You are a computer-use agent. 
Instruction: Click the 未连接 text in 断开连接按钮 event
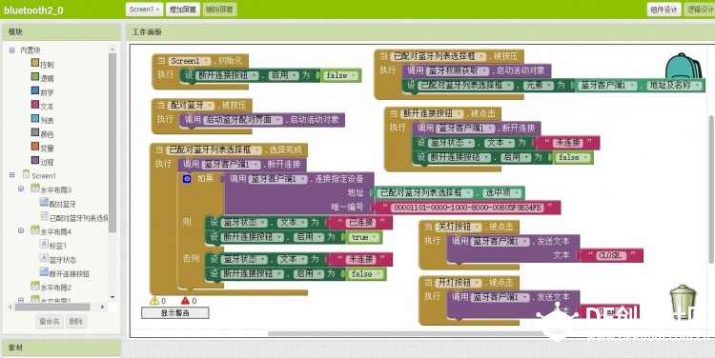pos(568,143)
